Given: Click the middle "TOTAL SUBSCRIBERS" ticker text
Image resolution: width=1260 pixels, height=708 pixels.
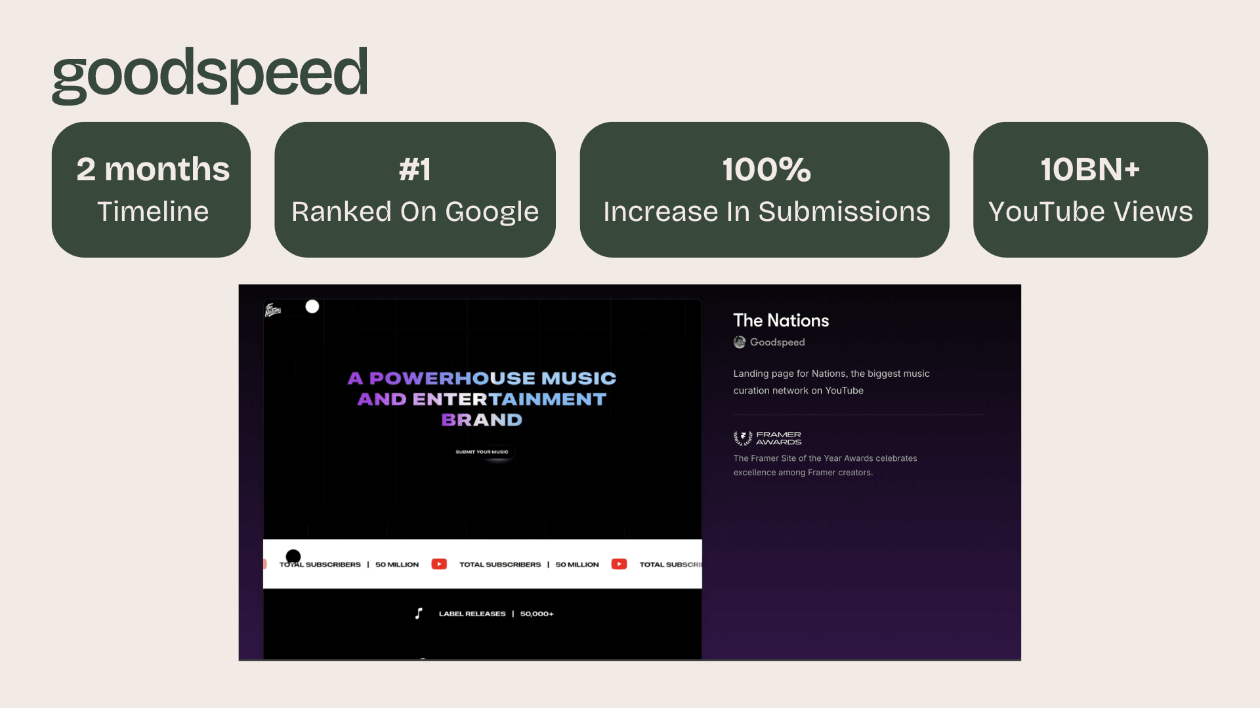Looking at the screenshot, I should 500,564.
